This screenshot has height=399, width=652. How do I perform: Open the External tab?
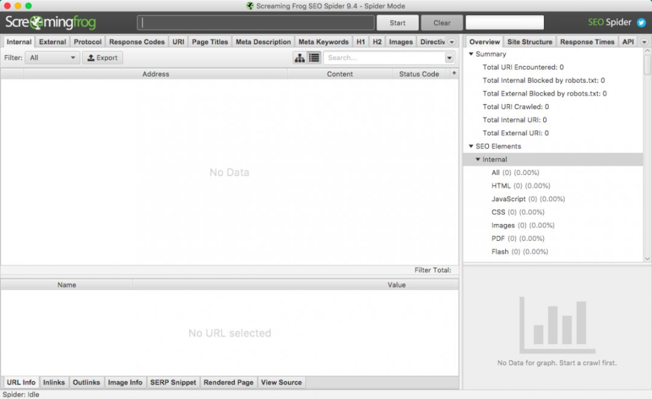[53, 42]
